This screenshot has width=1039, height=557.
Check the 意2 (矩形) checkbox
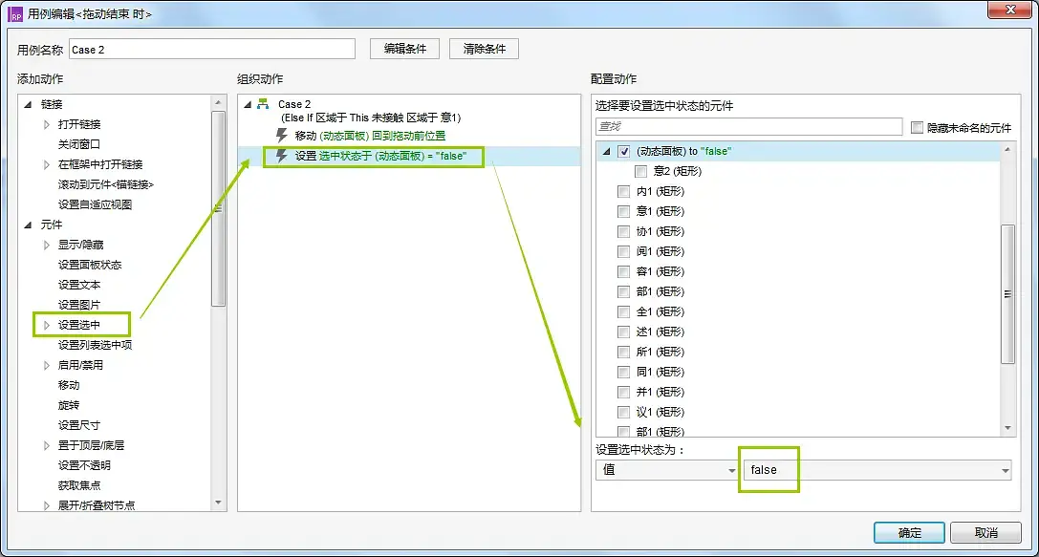point(640,171)
